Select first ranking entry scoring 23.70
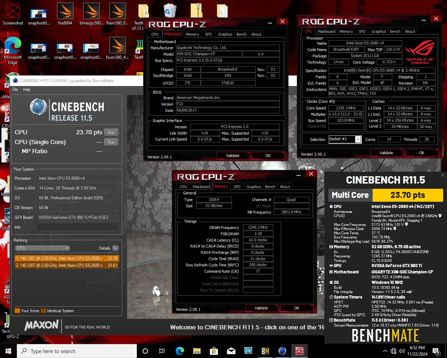Screen dimensions: 447x358 click(67, 258)
